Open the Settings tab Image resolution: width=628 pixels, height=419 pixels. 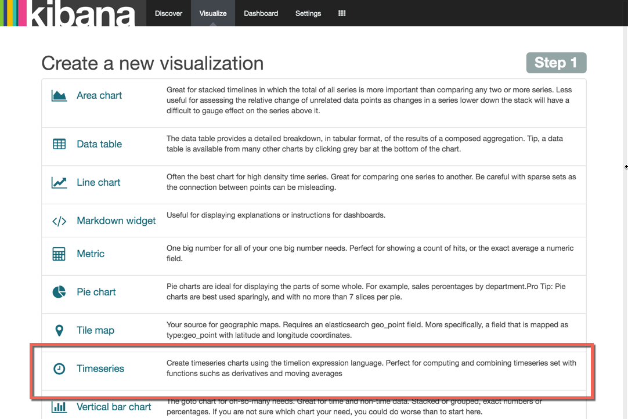click(308, 13)
